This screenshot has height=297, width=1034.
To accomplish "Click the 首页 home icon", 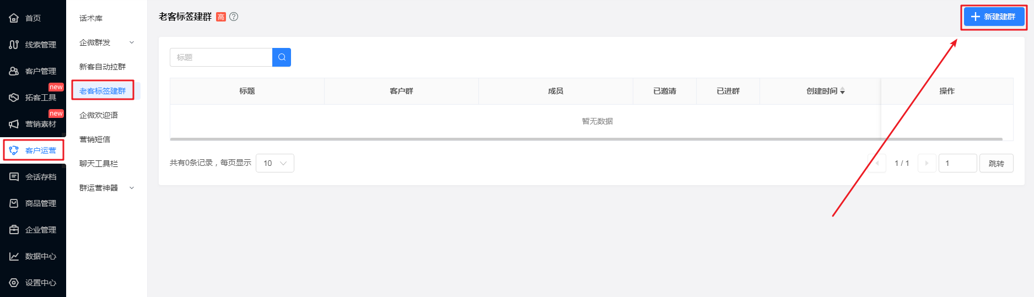I will click(x=14, y=18).
